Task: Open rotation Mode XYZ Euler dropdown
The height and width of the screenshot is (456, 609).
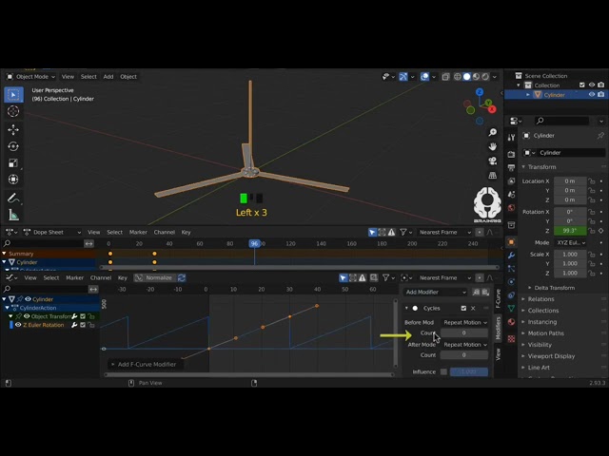Action: coord(571,242)
